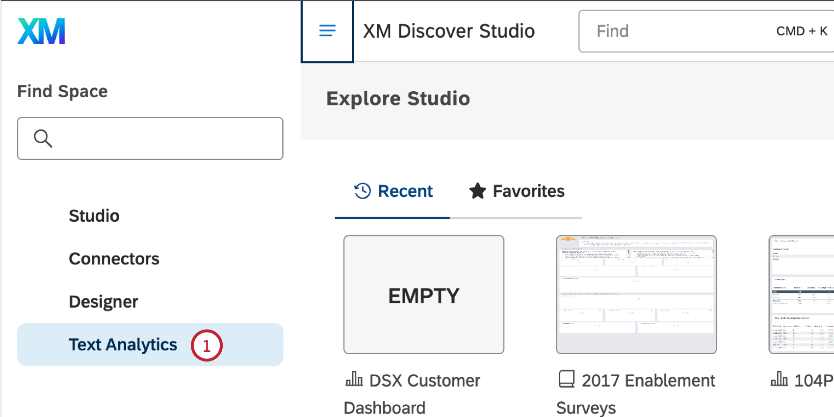The width and height of the screenshot is (834, 417).
Task: Open the Connectors section
Action: tap(114, 259)
